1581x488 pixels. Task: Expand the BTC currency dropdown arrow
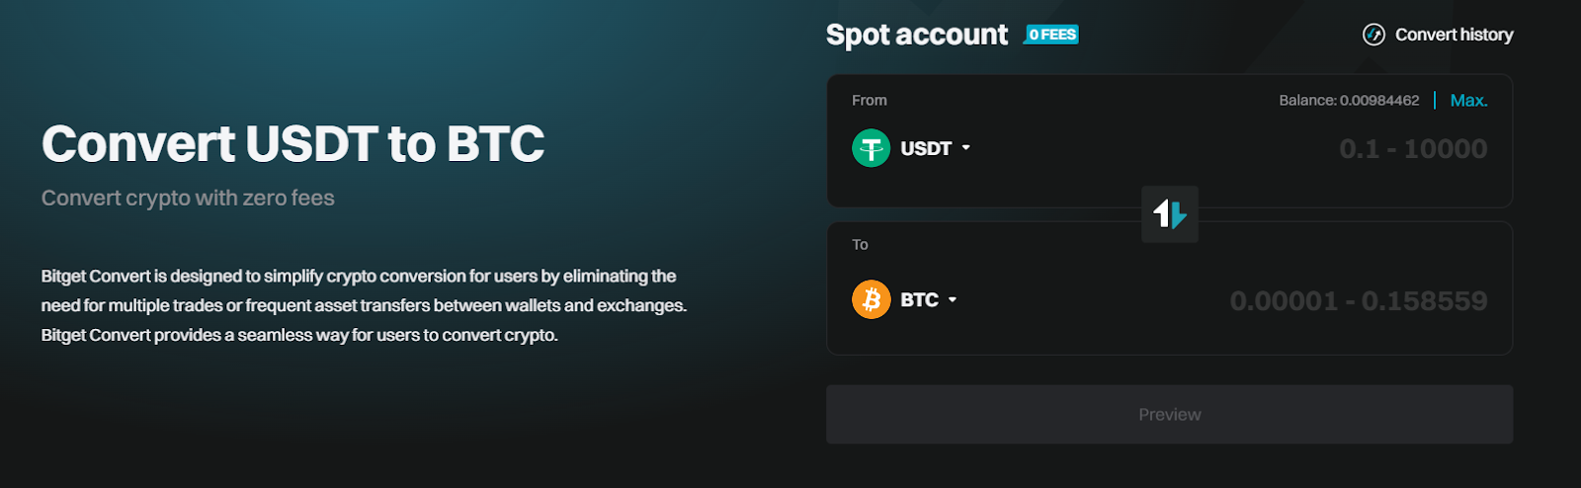coord(953,299)
